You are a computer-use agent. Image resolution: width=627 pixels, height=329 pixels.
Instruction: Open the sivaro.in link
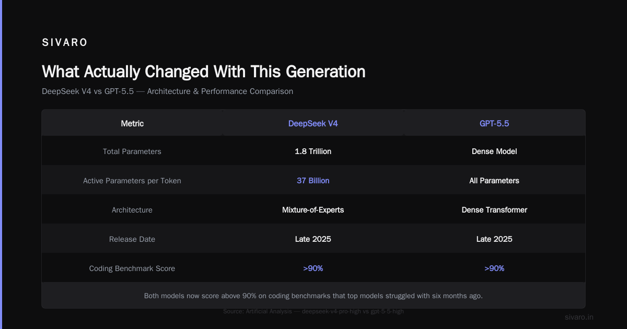579,317
